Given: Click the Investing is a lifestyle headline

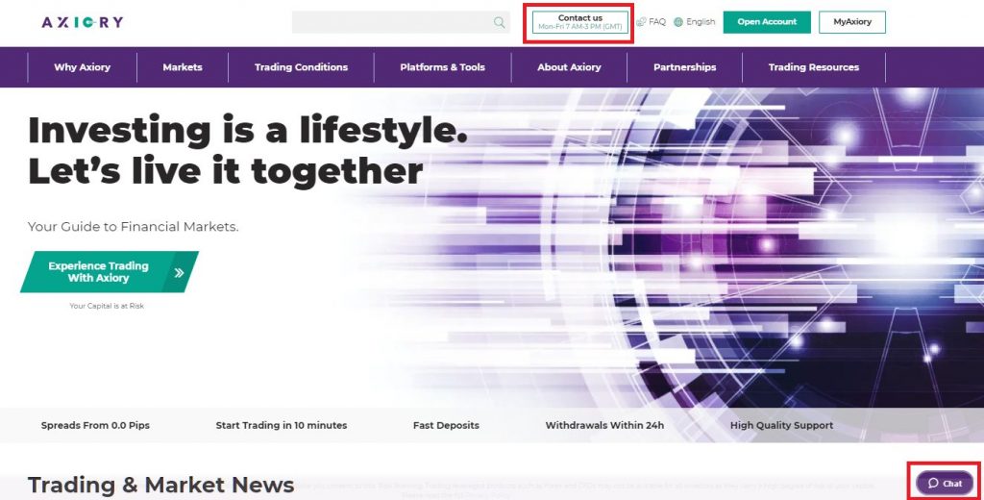Looking at the screenshot, I should (x=248, y=150).
